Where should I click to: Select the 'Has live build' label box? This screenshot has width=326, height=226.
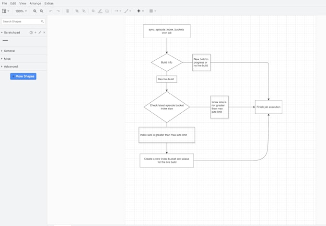pyautogui.click(x=167, y=79)
